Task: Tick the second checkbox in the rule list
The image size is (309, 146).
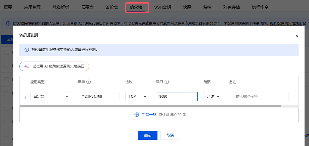Action: (7, 66)
